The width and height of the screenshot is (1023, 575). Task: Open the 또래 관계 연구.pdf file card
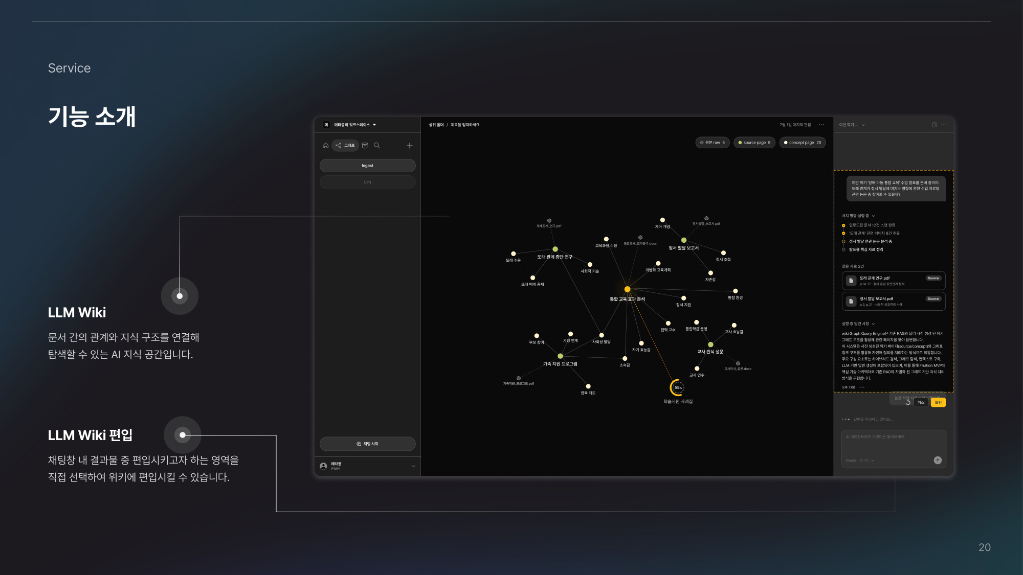click(894, 281)
